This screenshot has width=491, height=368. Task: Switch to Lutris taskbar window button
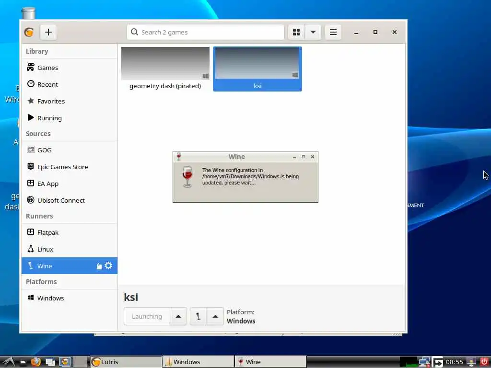126,362
